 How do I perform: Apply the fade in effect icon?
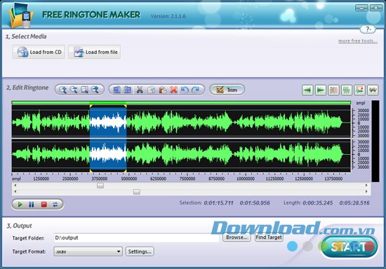pos(307,90)
